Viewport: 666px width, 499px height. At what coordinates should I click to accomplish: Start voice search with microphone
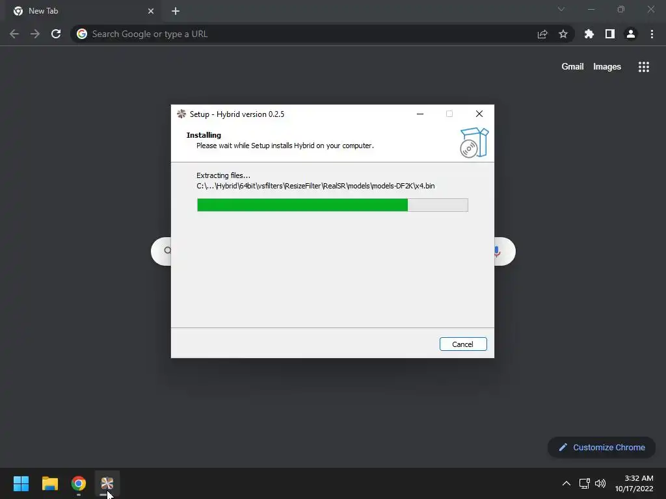coord(497,251)
